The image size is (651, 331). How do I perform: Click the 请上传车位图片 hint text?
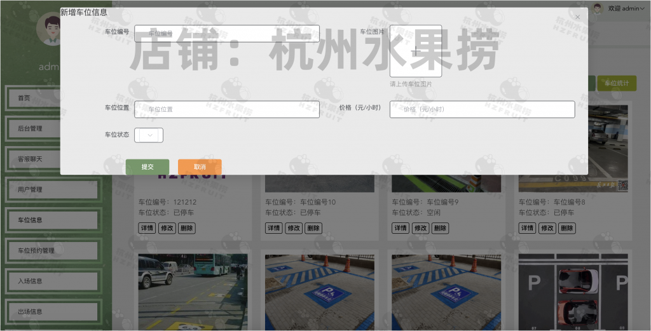411,84
